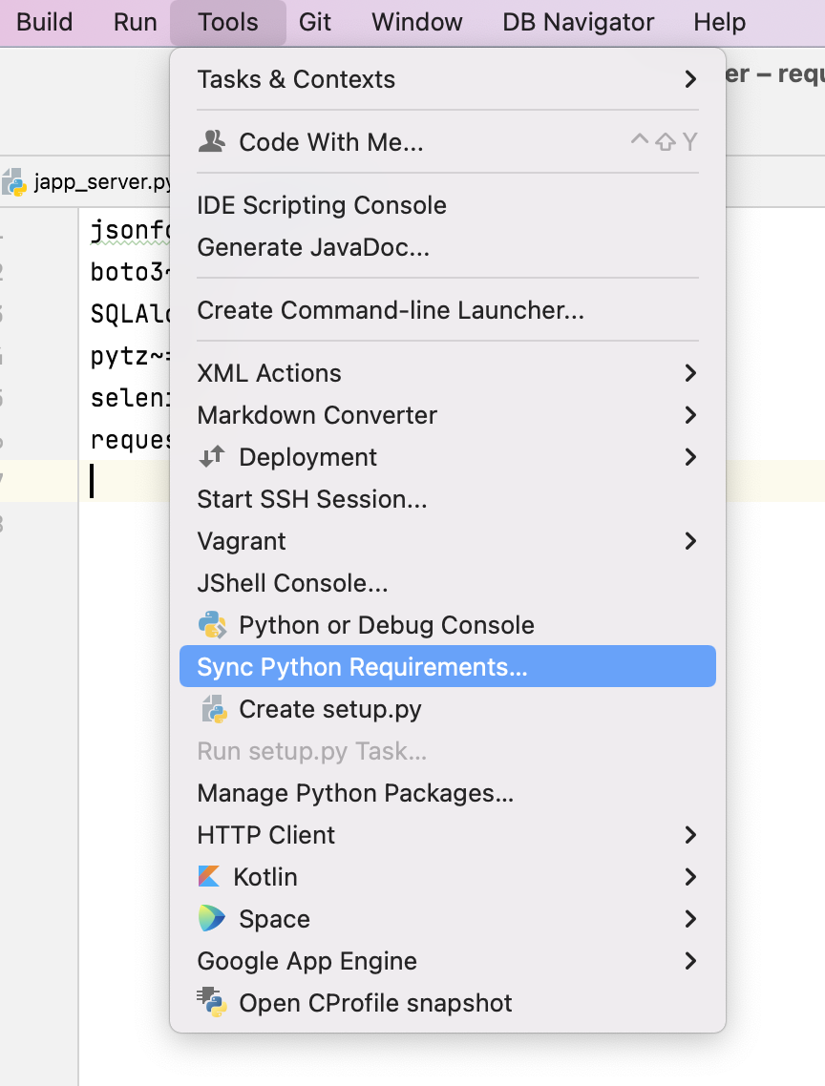Expand Tasks & Contexts submenu arrow
Viewport: 825px width, 1086px height.
click(x=689, y=79)
